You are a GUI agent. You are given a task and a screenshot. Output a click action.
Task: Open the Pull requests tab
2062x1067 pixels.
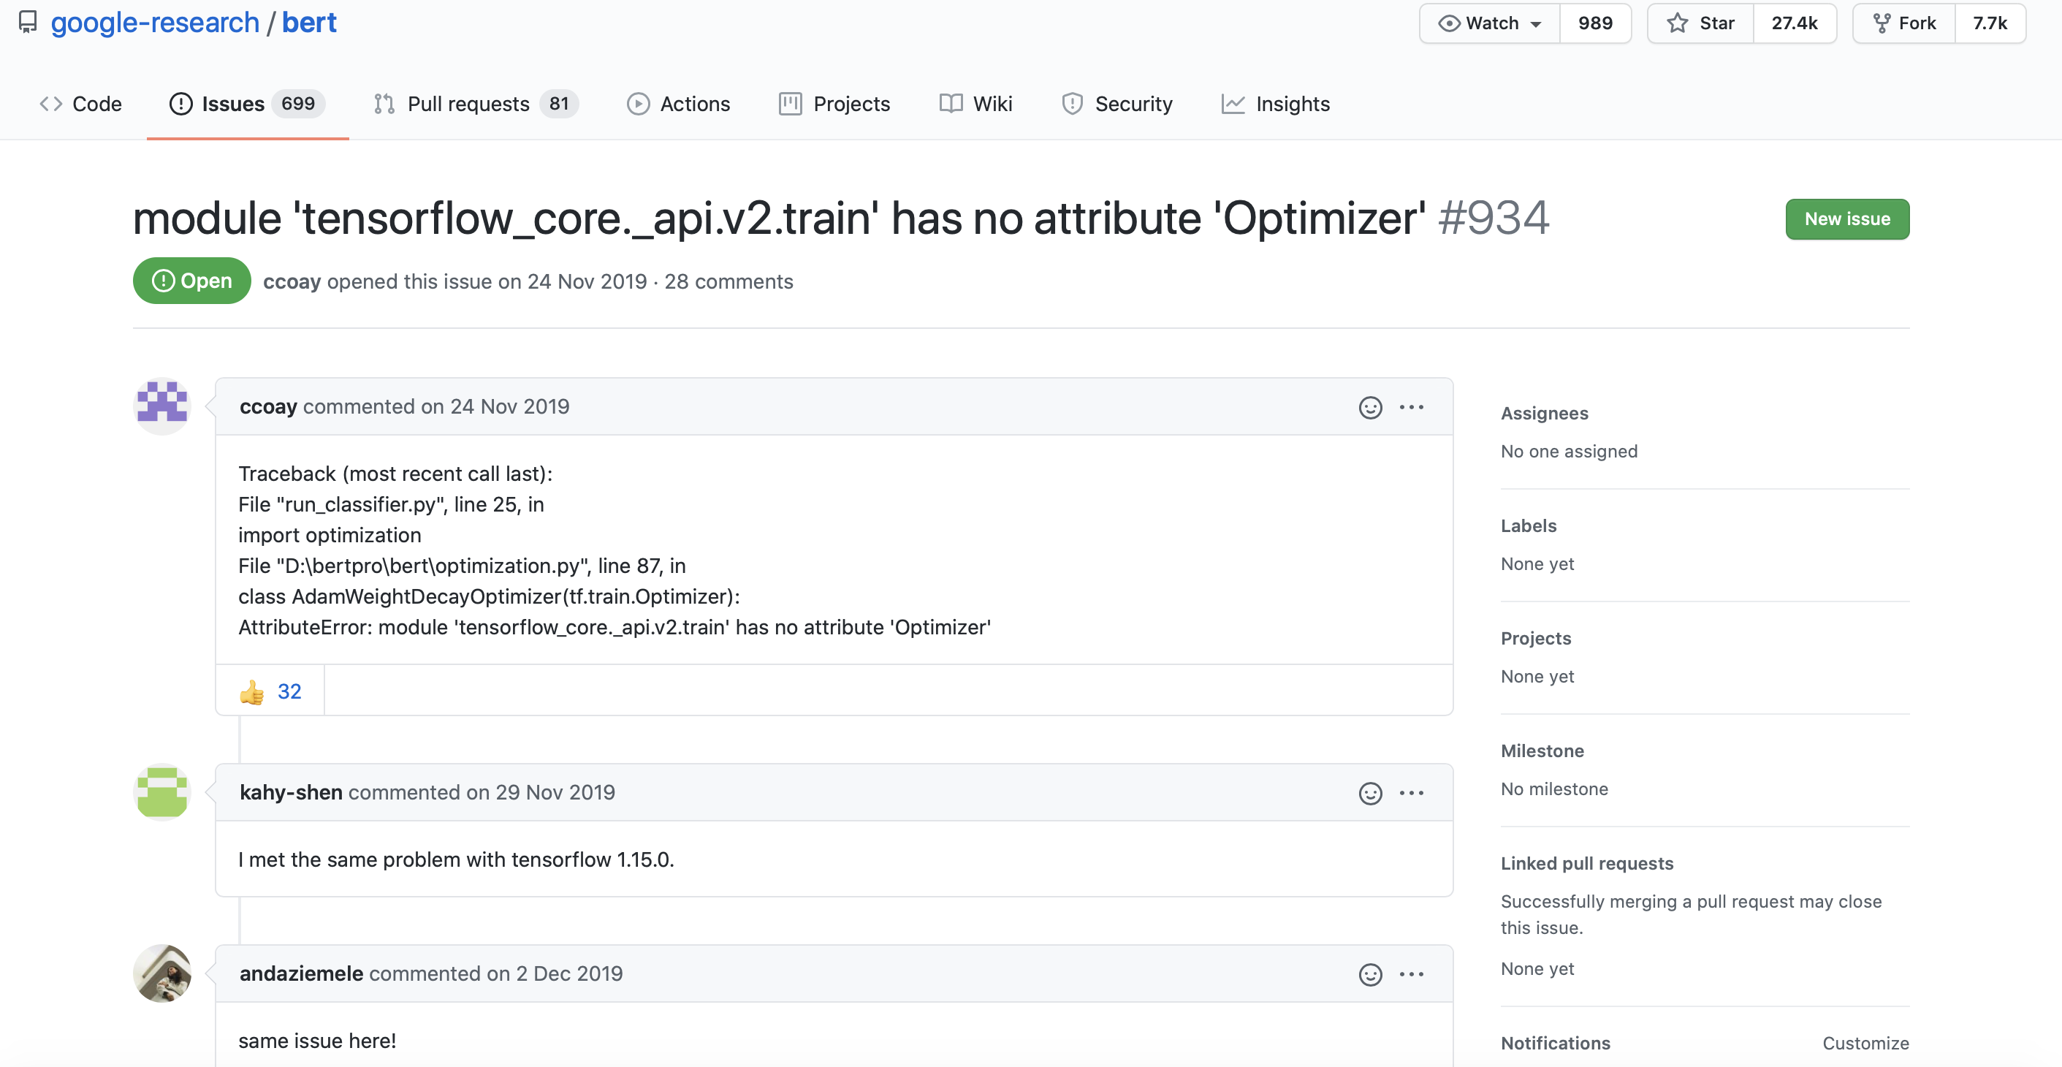point(468,103)
